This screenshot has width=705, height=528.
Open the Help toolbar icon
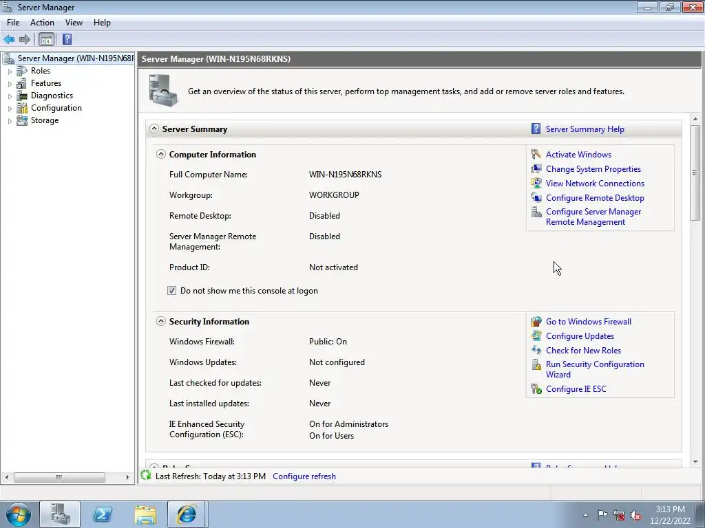(67, 39)
